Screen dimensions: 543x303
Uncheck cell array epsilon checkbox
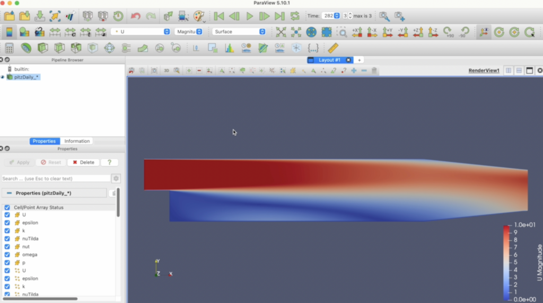click(7, 223)
